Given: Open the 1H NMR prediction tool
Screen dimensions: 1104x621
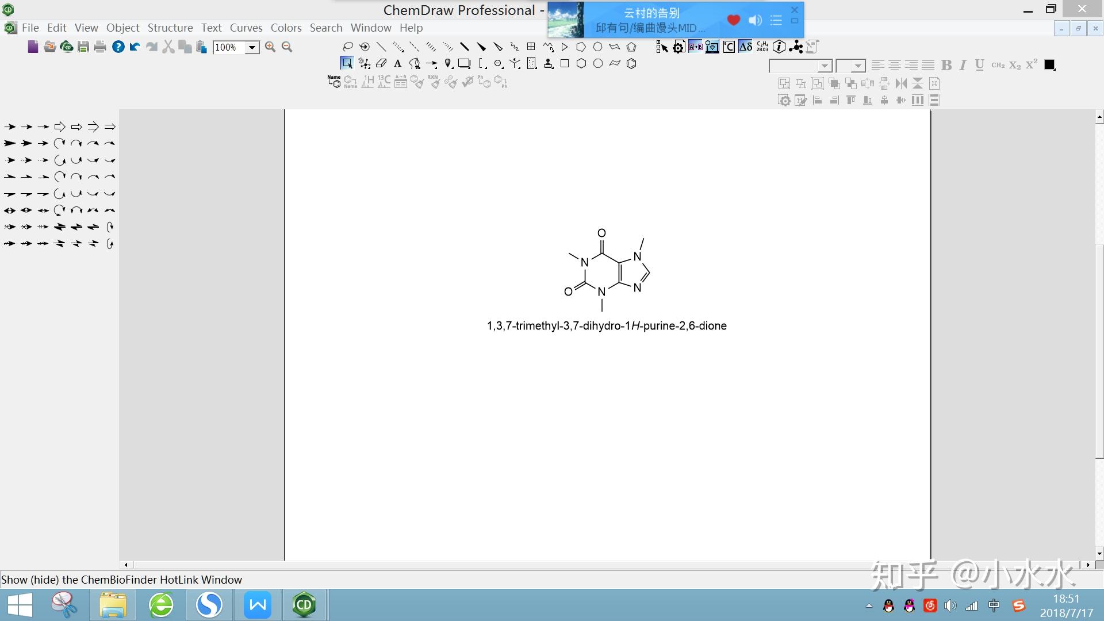Looking at the screenshot, I should [368, 82].
